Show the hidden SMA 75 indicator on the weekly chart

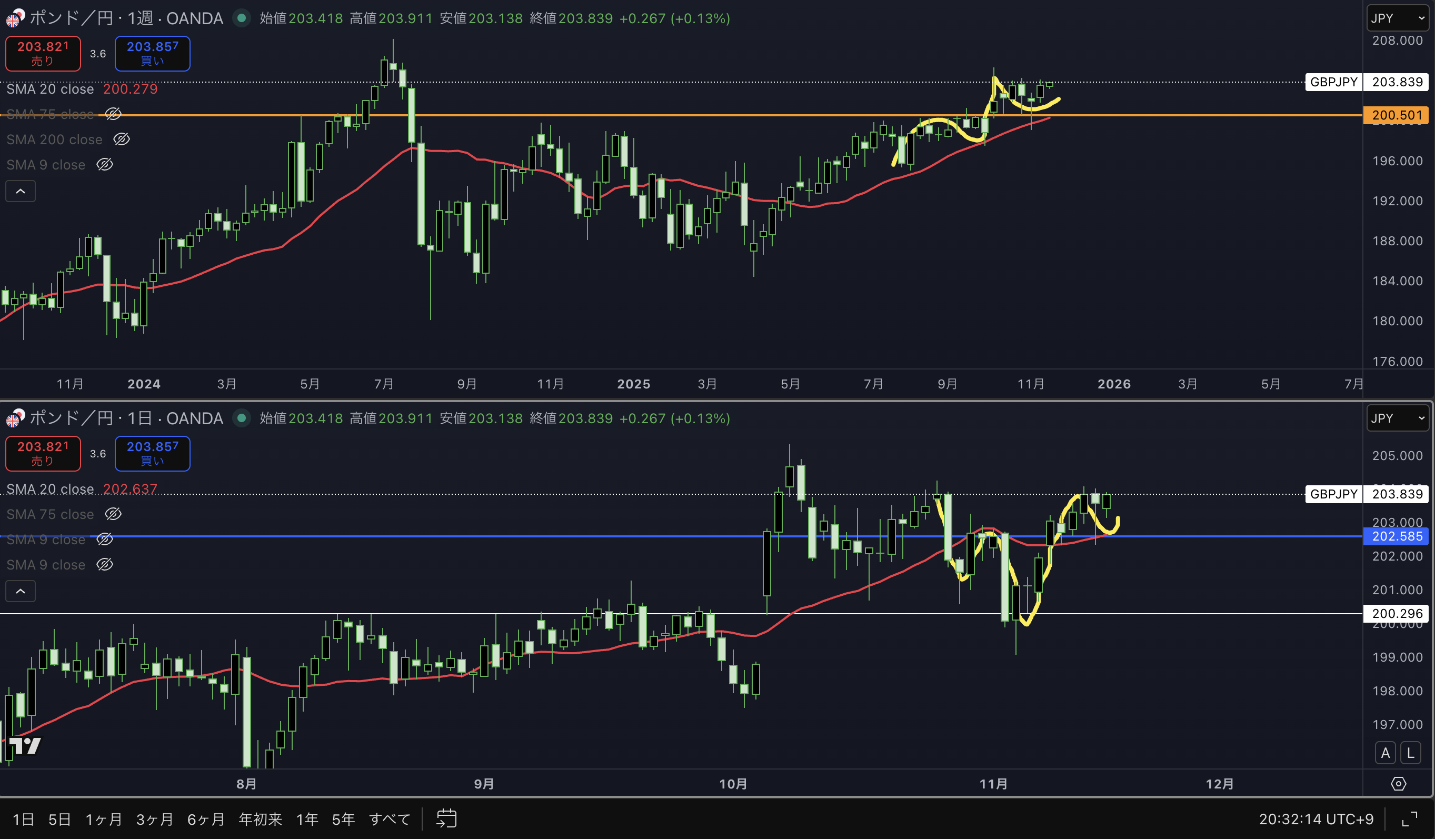(113, 114)
